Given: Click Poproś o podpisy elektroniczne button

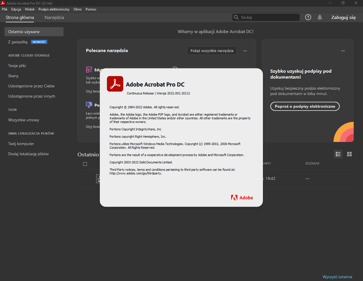Looking at the screenshot, I should [305, 106].
